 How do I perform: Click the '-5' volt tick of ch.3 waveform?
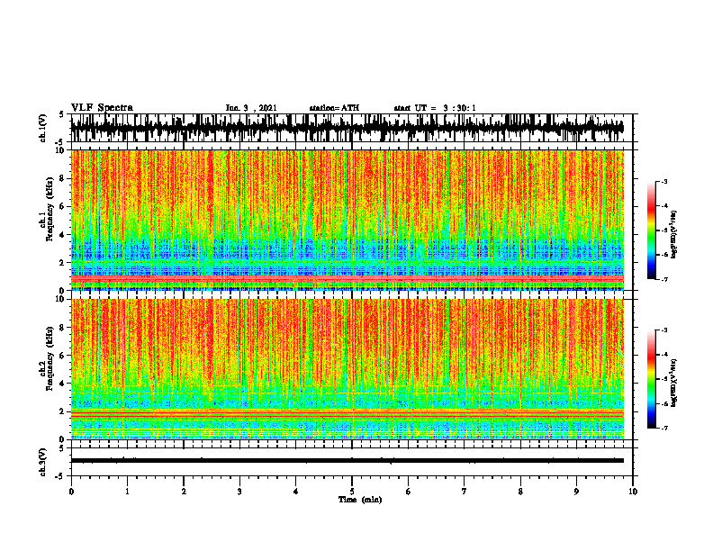tap(60, 476)
